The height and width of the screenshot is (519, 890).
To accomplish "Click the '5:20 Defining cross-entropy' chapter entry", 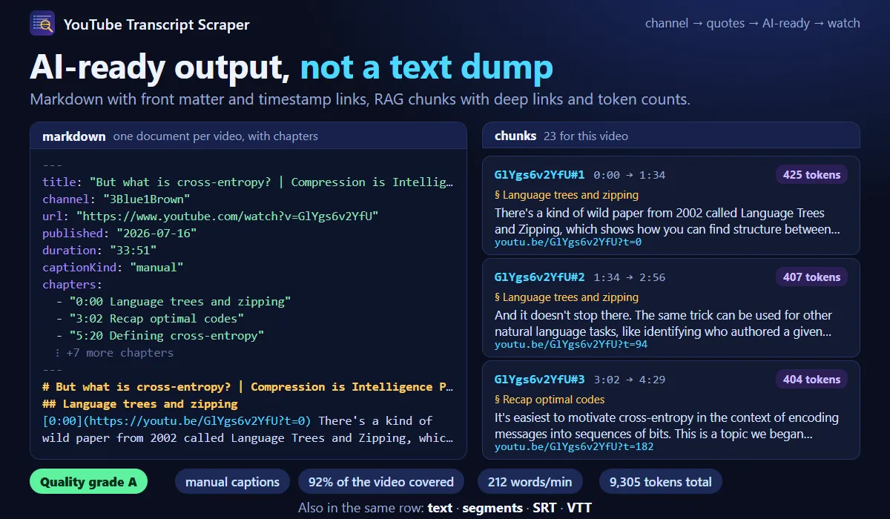I will (x=160, y=336).
